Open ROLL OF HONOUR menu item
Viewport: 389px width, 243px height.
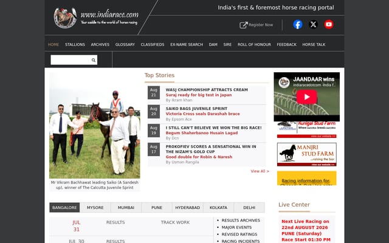254,44
